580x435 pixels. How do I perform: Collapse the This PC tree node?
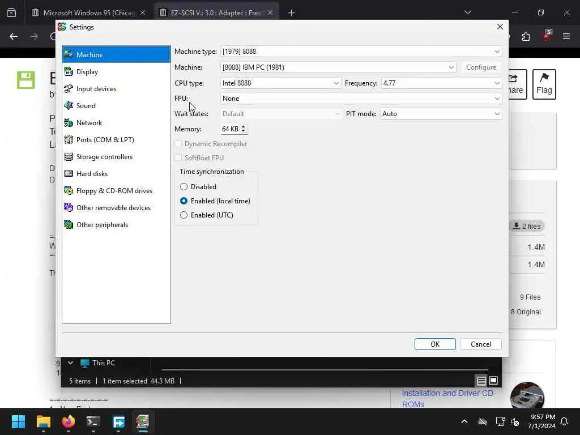pos(70,363)
